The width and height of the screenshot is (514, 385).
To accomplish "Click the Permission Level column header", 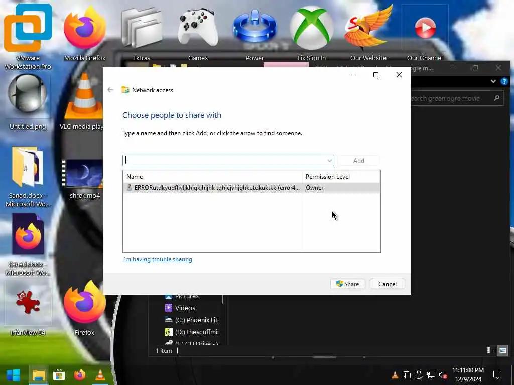I will (341, 177).
